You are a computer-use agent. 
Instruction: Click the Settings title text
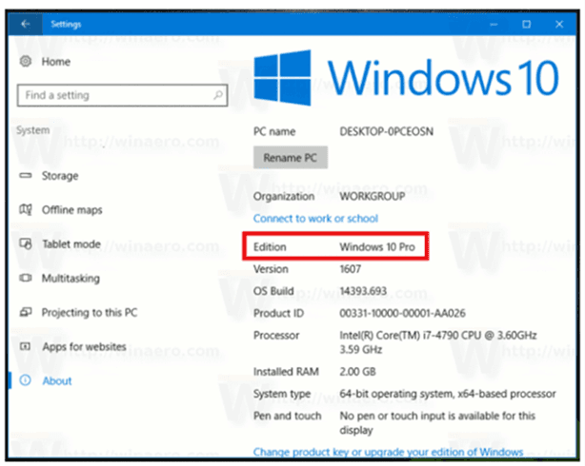coord(66,24)
